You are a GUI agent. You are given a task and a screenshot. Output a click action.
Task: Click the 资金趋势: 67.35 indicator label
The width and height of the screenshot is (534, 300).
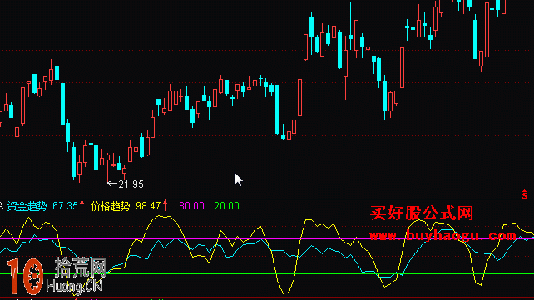42,206
